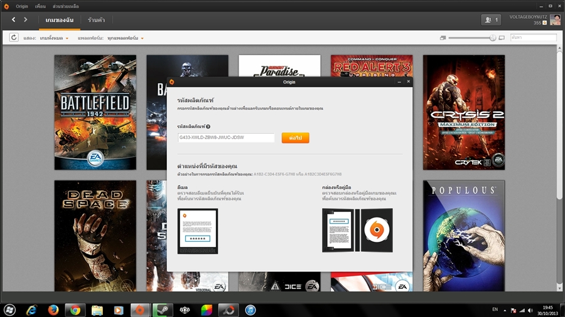This screenshot has height=317, width=565.
Task: Minimize the Origin product code dialog
Action: coord(399,82)
